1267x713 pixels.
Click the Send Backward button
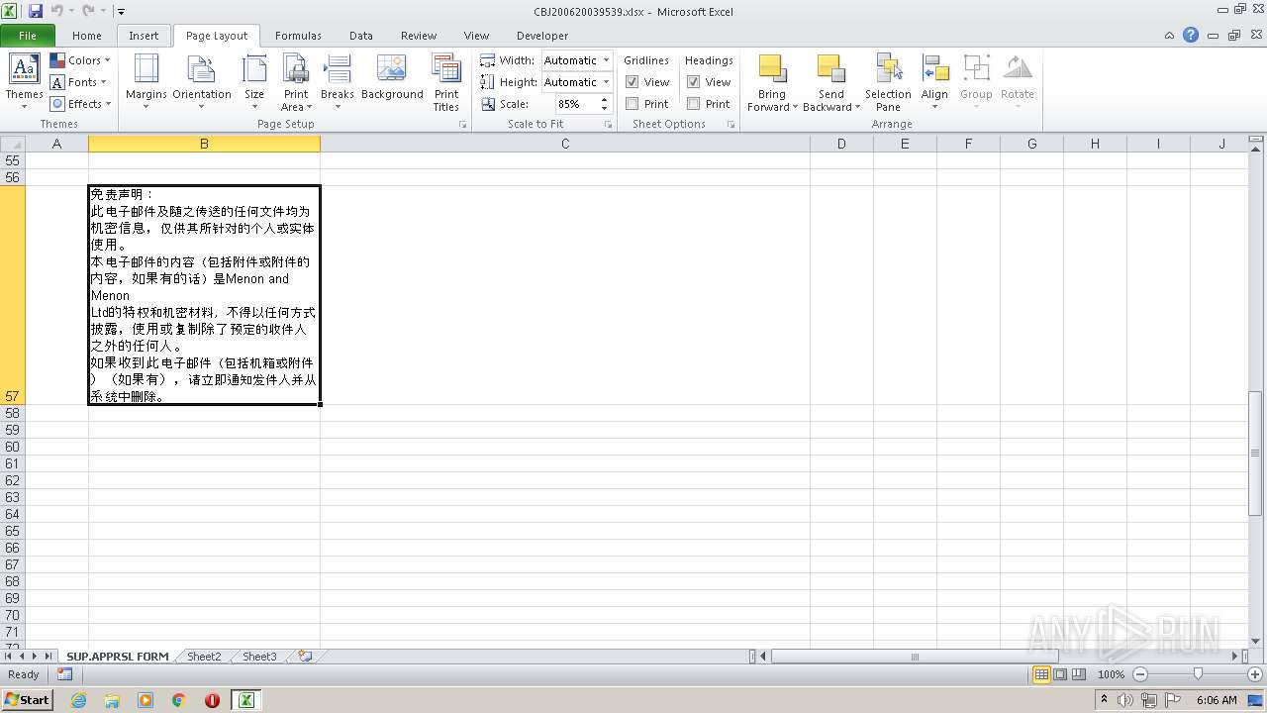coord(831,81)
